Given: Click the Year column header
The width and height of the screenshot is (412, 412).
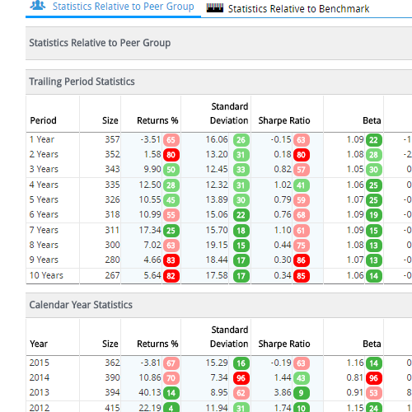Looking at the screenshot, I should 39,344.
